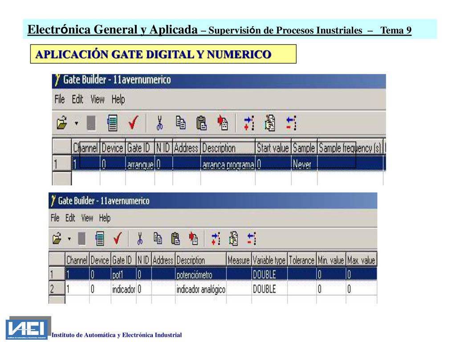456x342 pixels.
Task: Click IAEI institute logo
Action: click(27, 330)
